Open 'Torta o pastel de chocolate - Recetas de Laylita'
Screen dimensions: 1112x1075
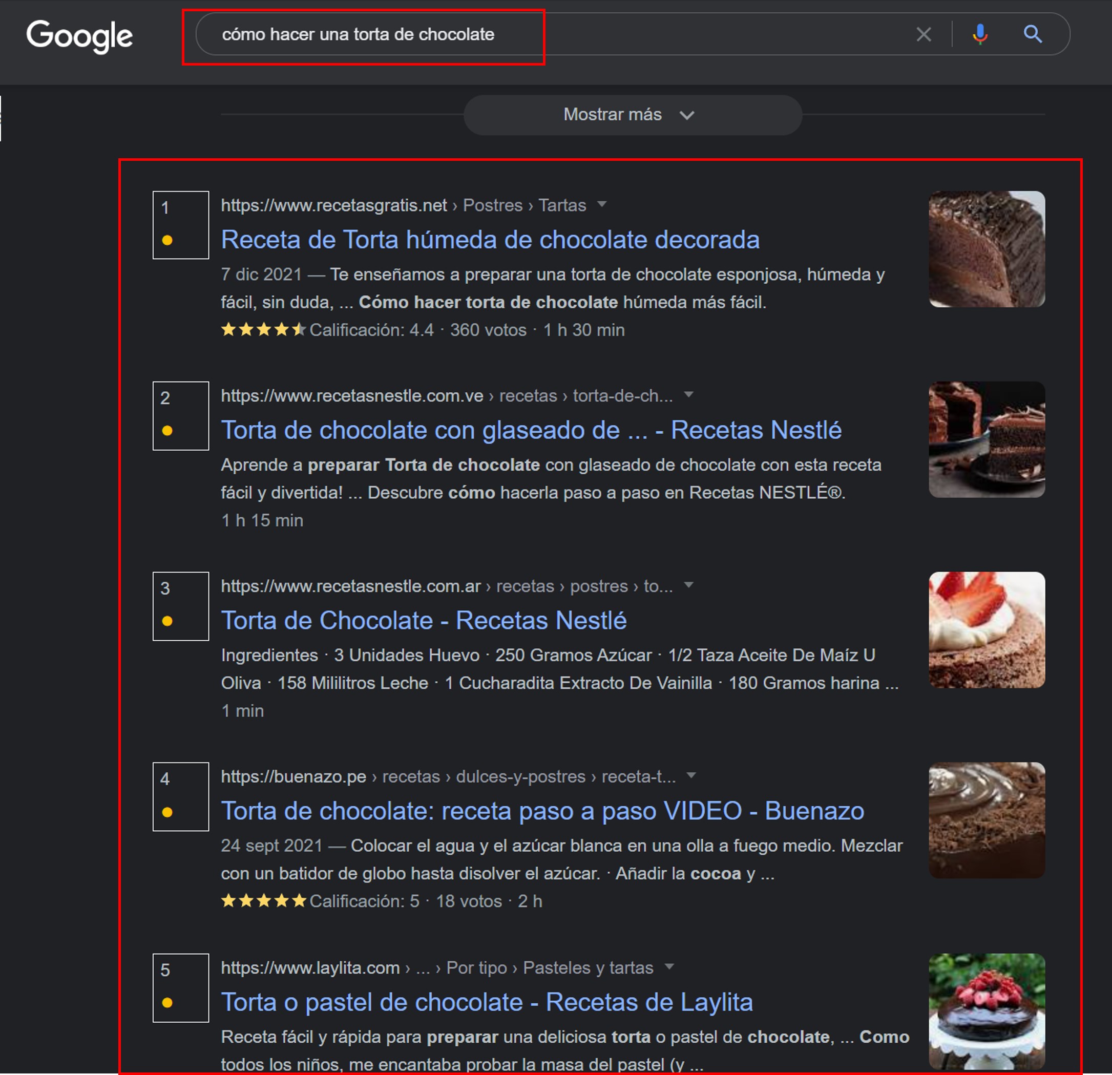point(488,1002)
